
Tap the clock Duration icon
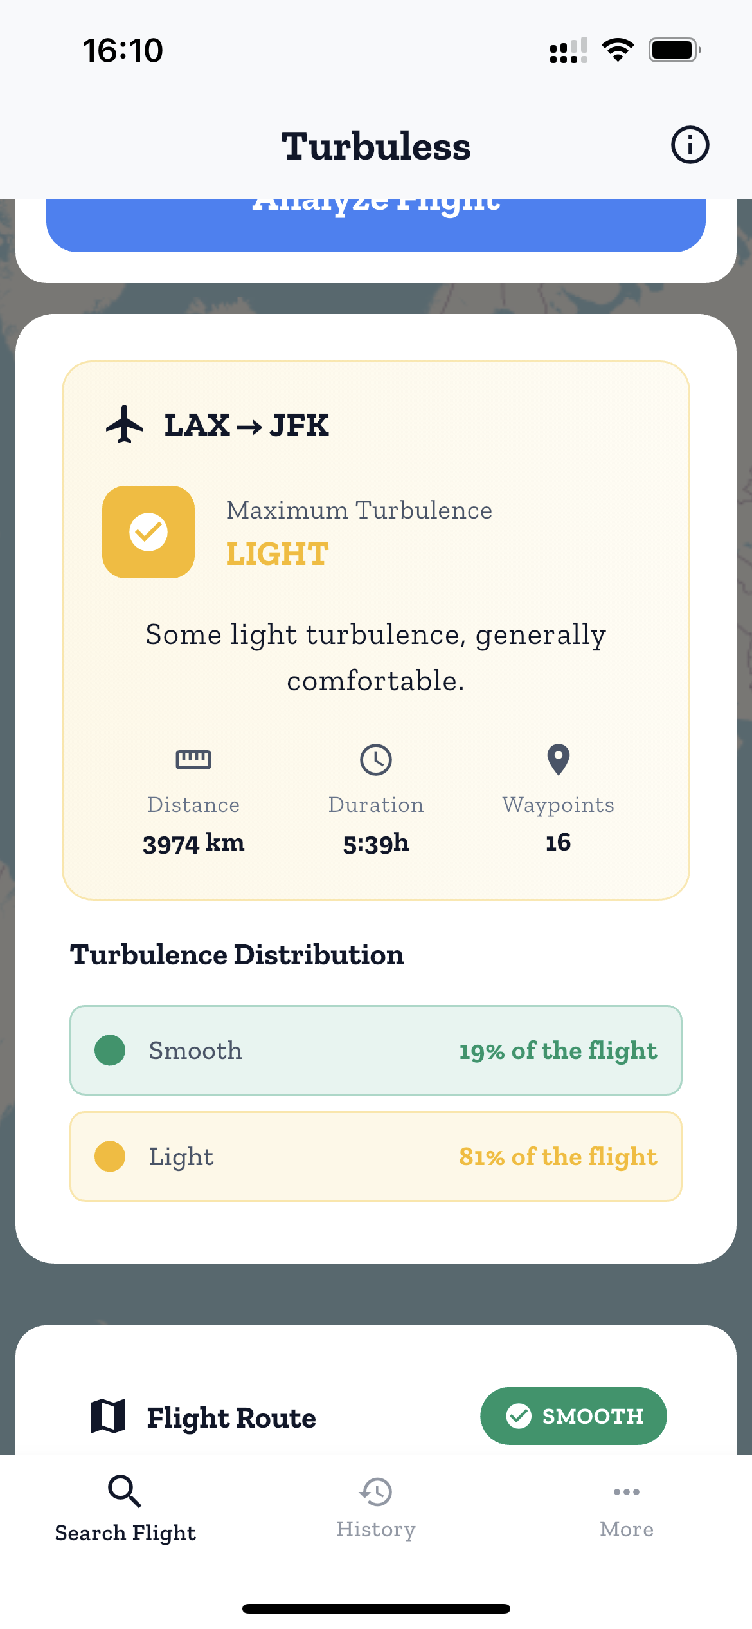point(376,760)
